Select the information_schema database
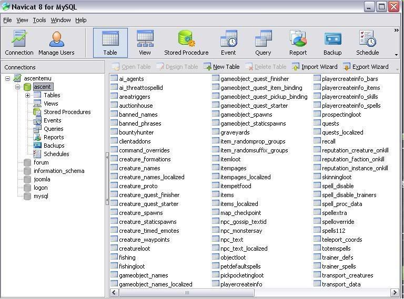This screenshot has height=299, width=404. (59, 171)
